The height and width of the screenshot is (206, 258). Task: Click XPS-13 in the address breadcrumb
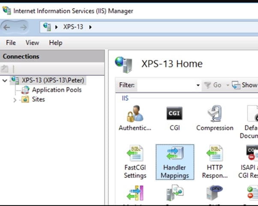coord(73,27)
